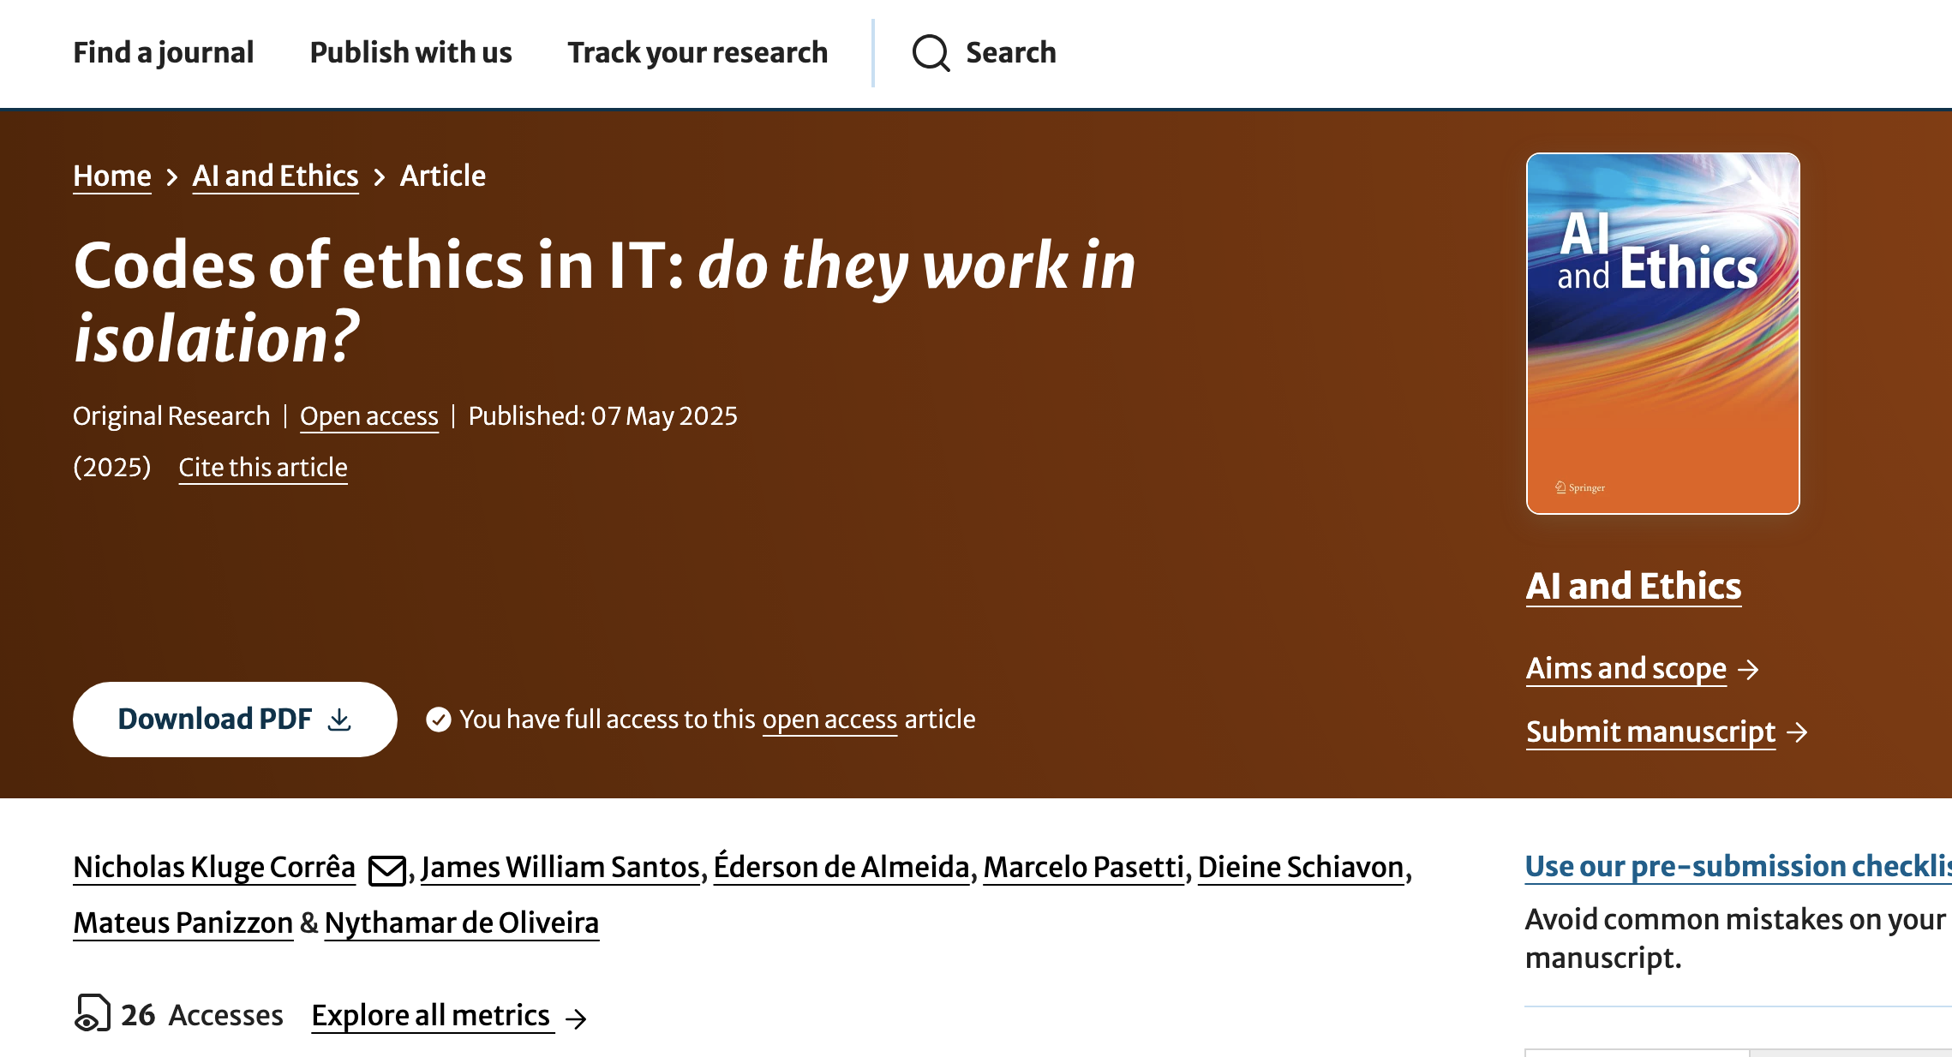Click the accesses document-eye icon

tap(93, 1013)
